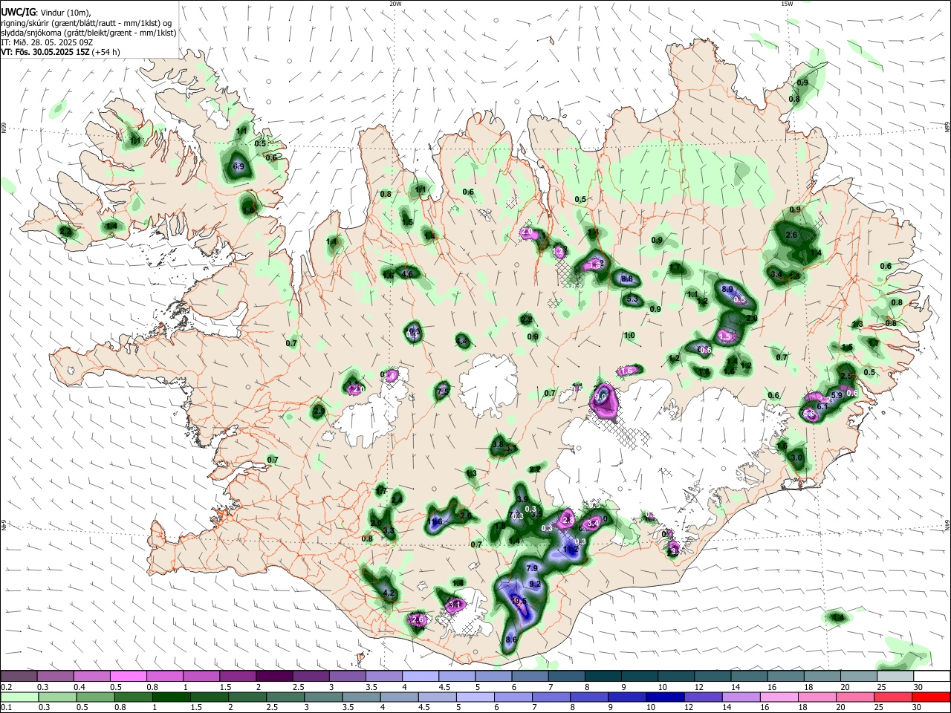Screen dimensions: 951x713
Task: Click the '6.1' value in east Iceland
Action: [822, 407]
